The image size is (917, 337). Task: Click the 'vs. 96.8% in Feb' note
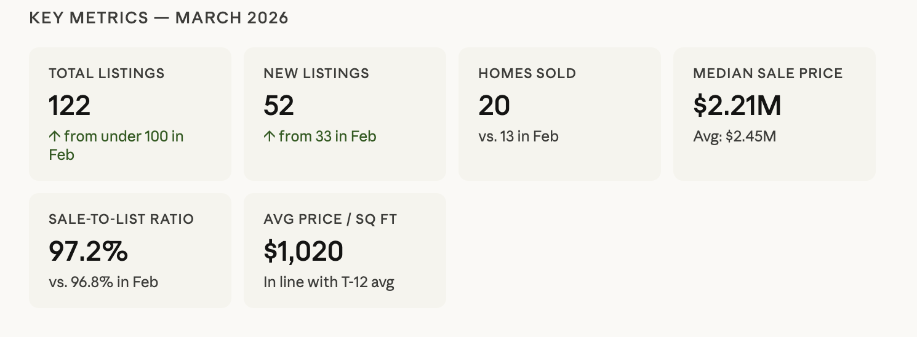click(103, 282)
